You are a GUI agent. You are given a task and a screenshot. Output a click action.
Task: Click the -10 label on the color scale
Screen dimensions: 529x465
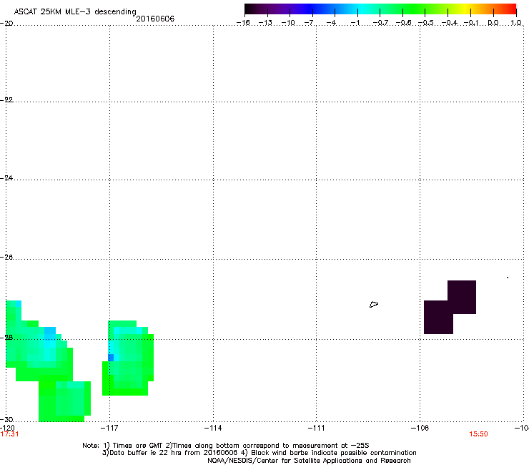click(288, 23)
